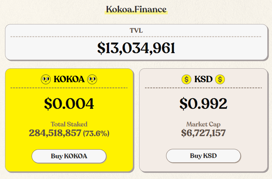Click the KOKOA heading text
Image resolution: width=272 pixels, height=179 pixels.
(69, 79)
